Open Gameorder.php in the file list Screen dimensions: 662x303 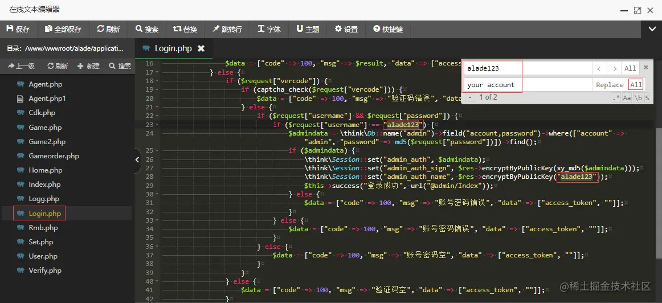coord(54,155)
